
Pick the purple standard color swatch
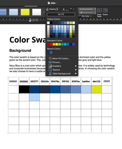point(74,44)
